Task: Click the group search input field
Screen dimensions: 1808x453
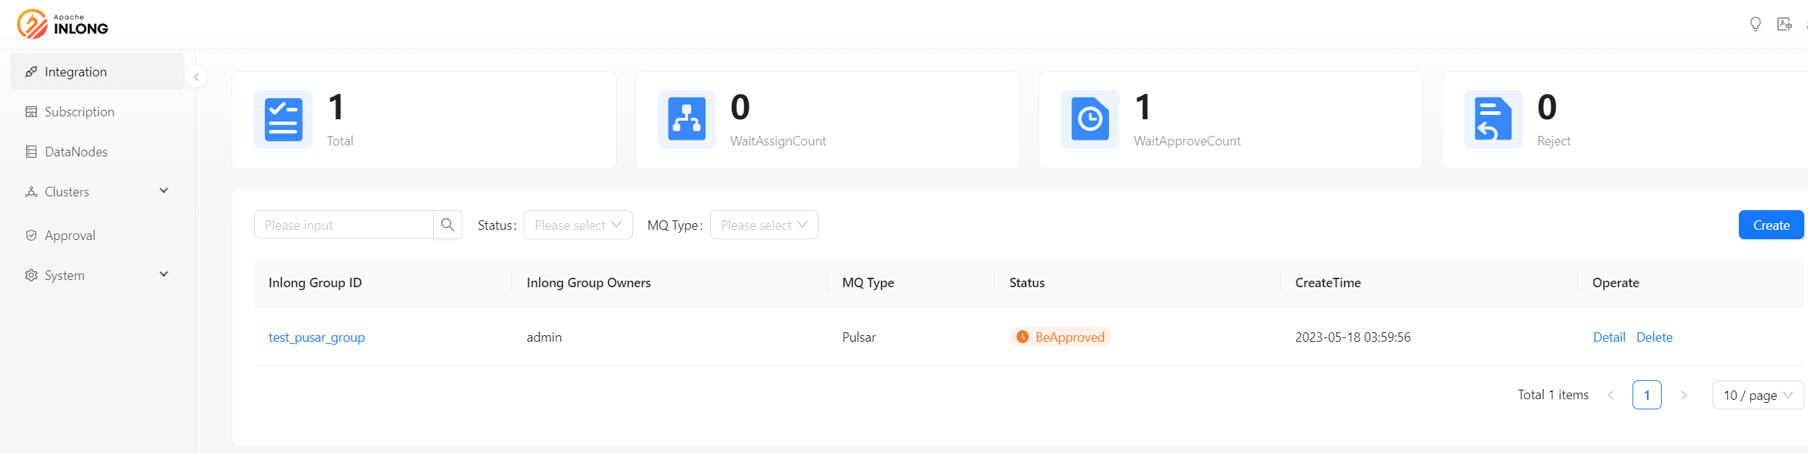Action: click(344, 225)
